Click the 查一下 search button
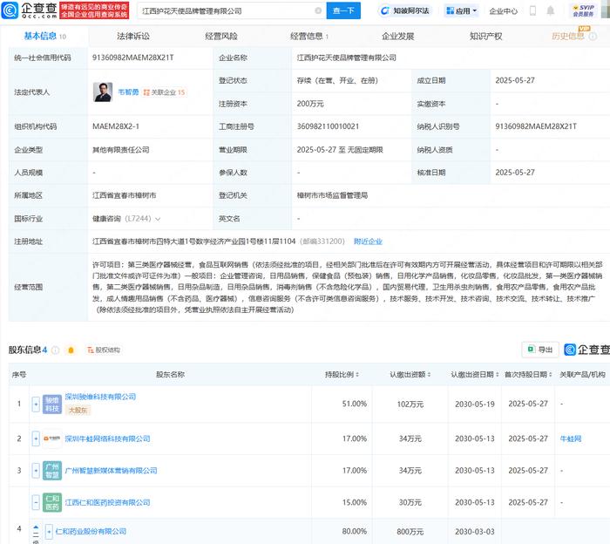610x544 pixels. [x=343, y=10]
